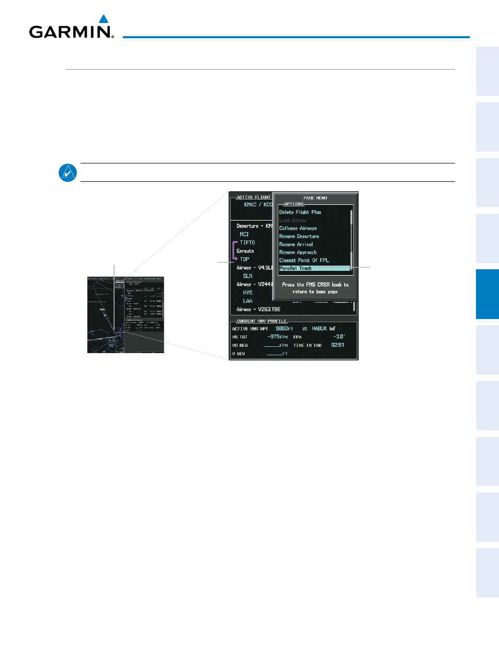The image size is (499, 647).
Task: Click the Airway - V4.SL row
Action: 254,268
